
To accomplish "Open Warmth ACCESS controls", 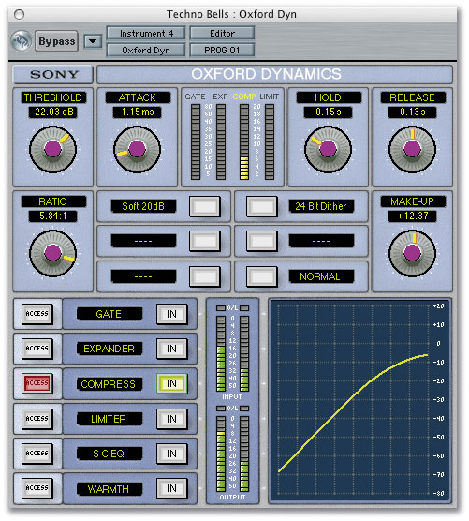I will pos(37,488).
